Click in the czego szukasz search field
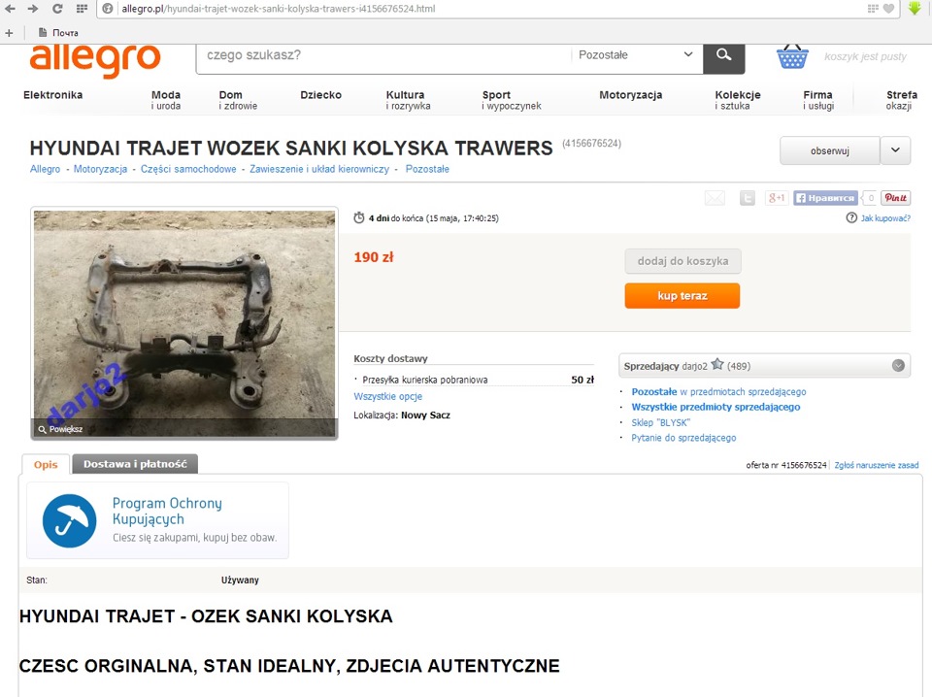This screenshot has height=697, width=932. tap(383, 54)
